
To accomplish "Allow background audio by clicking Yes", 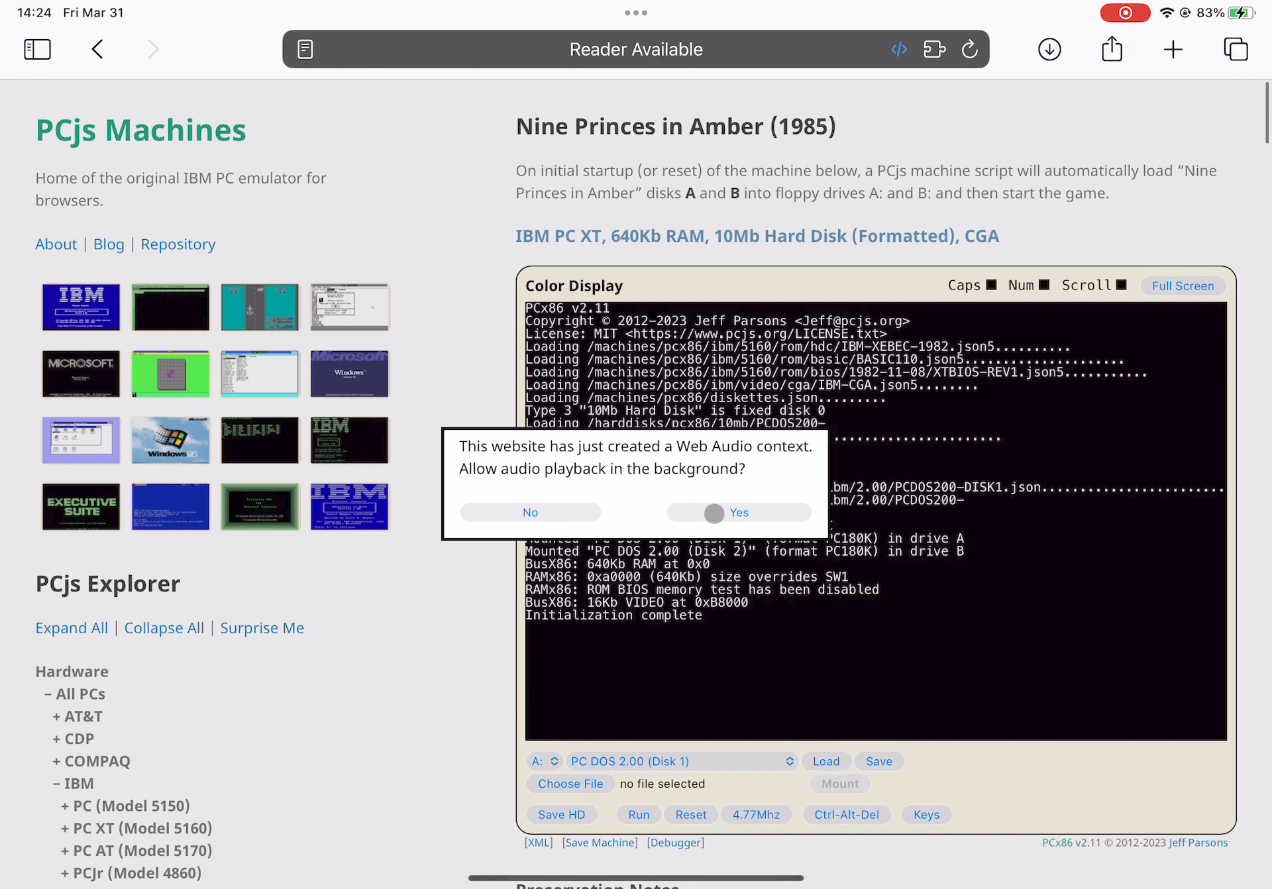I will (x=739, y=512).
